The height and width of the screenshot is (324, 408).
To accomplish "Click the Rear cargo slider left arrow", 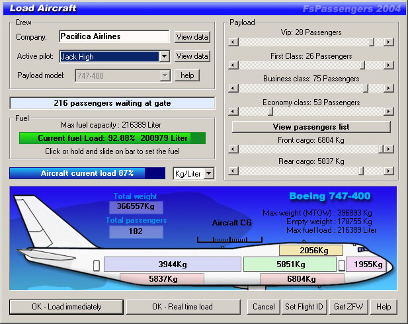I will click(233, 171).
